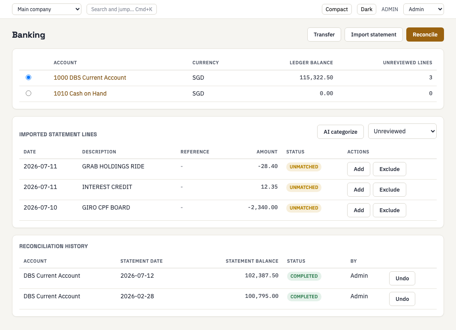Open the 1010 Cash on Hand link
Image resolution: width=456 pixels, height=330 pixels.
80,93
